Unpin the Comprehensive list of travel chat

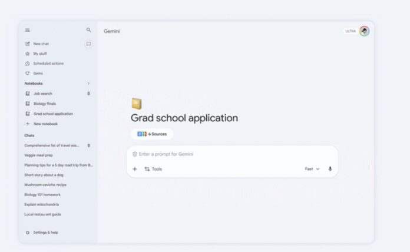(88, 145)
